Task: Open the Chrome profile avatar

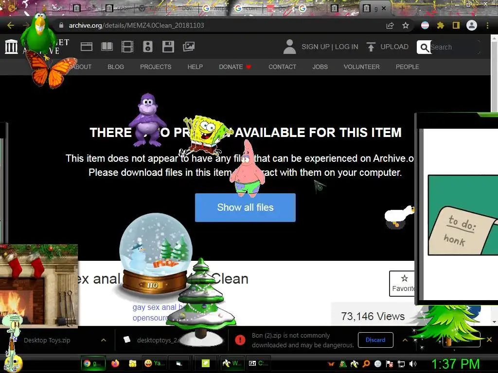Action: point(472,25)
